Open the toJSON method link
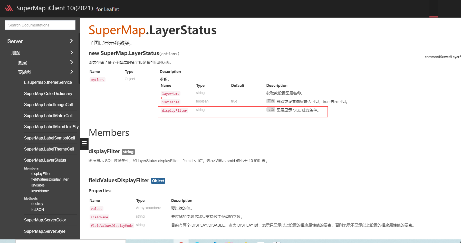The height and width of the screenshot is (243, 461). pos(37,210)
